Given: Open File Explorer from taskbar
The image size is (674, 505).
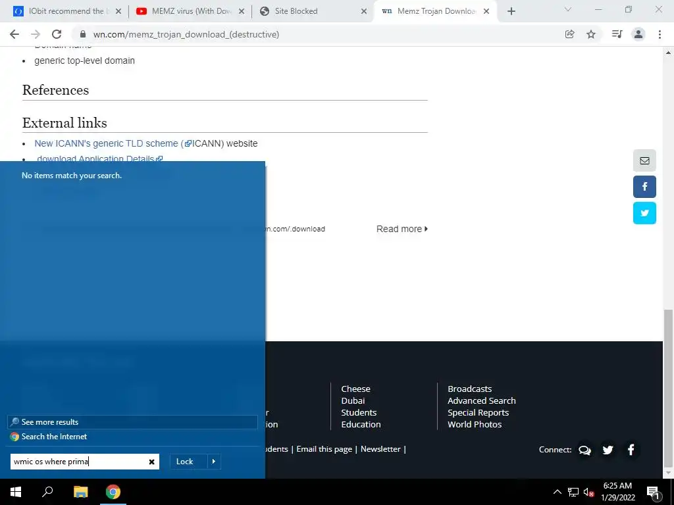Looking at the screenshot, I should point(80,492).
